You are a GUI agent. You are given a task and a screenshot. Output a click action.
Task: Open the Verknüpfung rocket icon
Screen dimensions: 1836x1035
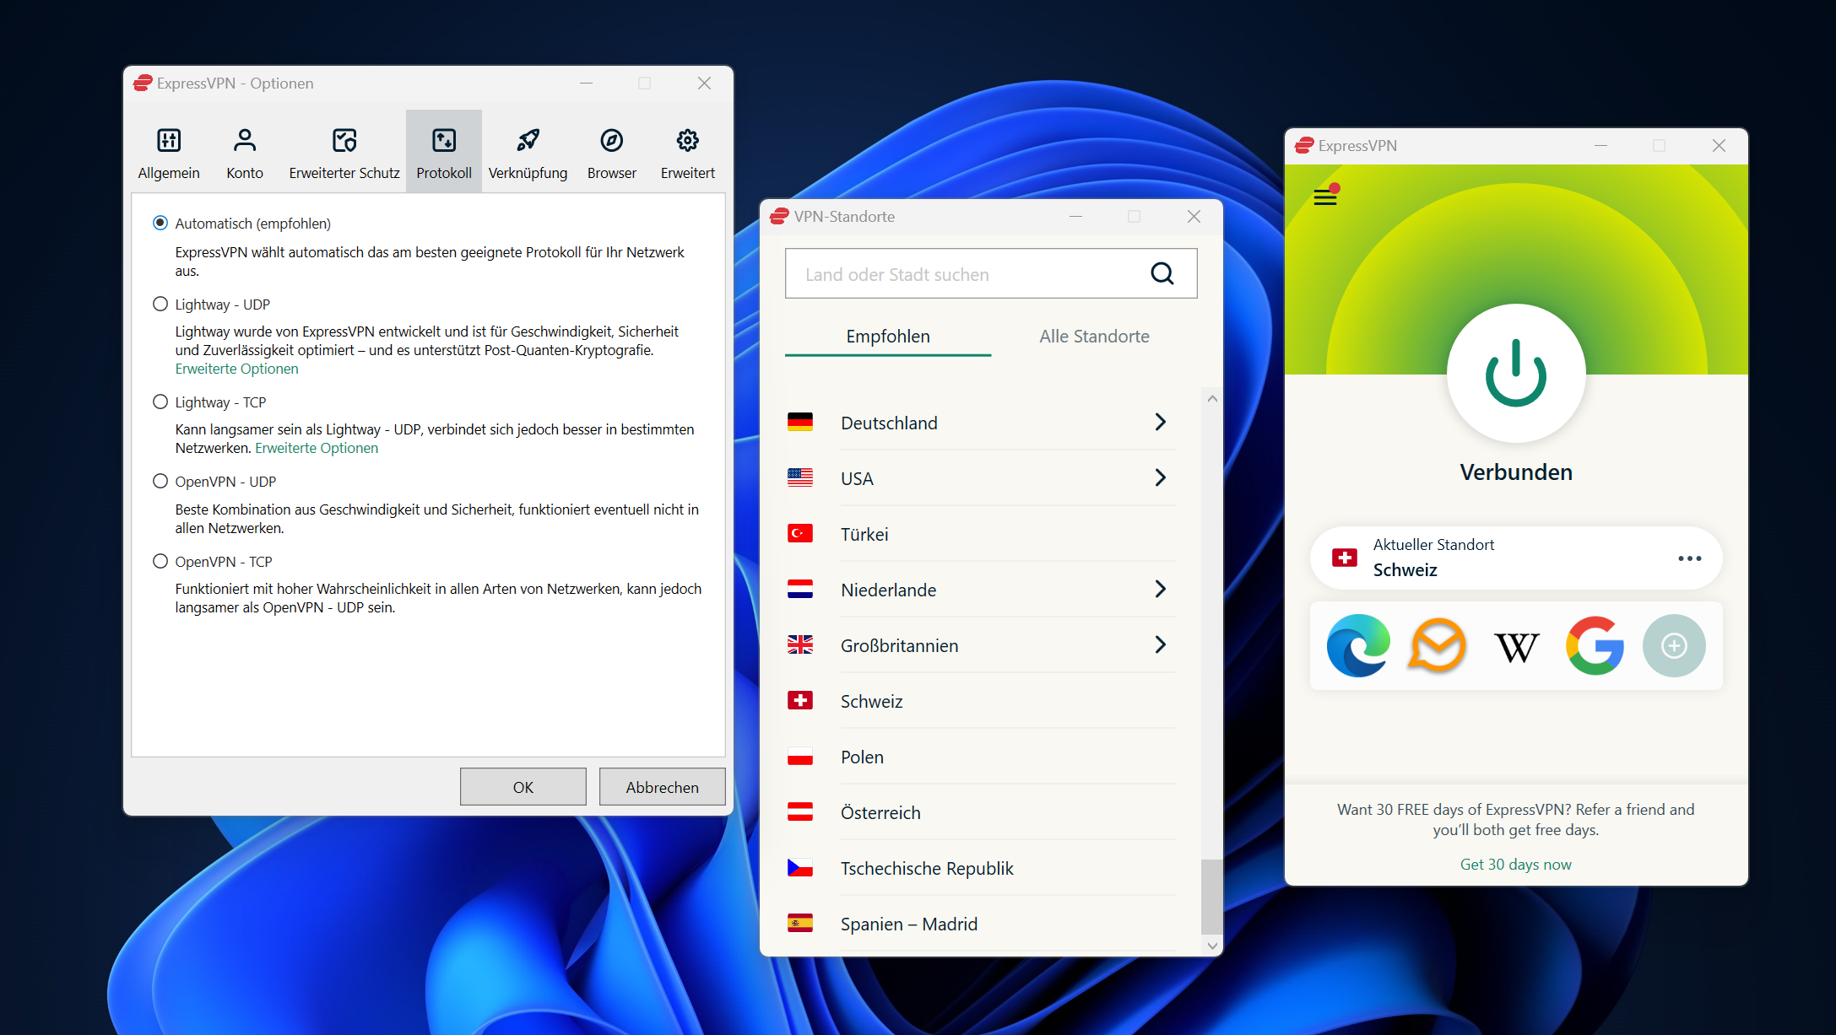coord(528,140)
